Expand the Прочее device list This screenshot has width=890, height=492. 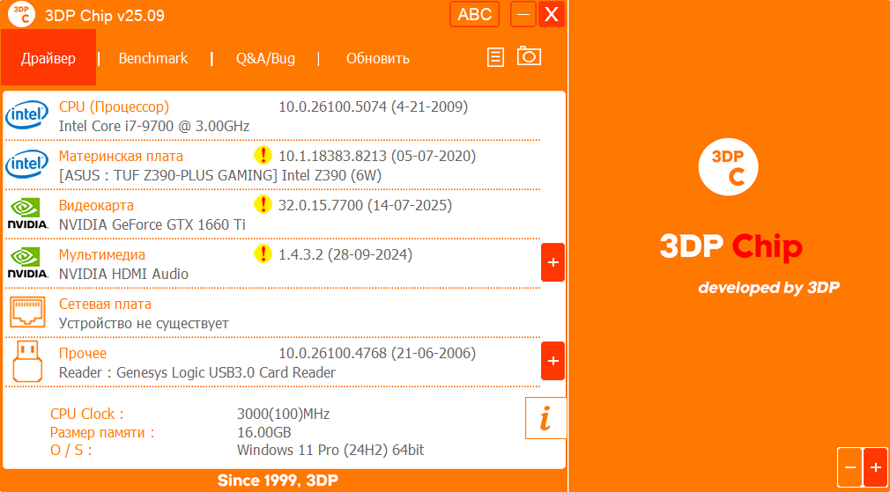(553, 361)
